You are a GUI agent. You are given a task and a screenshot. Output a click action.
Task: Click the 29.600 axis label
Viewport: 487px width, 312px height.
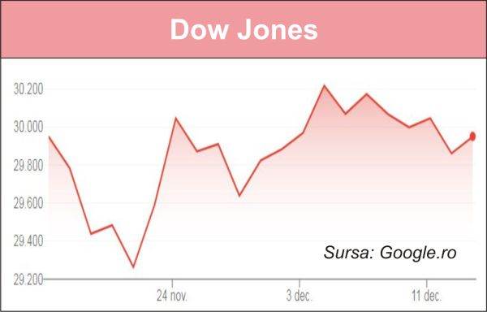coord(28,204)
